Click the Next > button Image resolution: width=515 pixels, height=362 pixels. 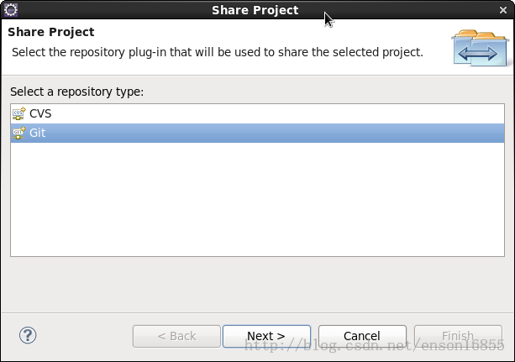coord(266,336)
